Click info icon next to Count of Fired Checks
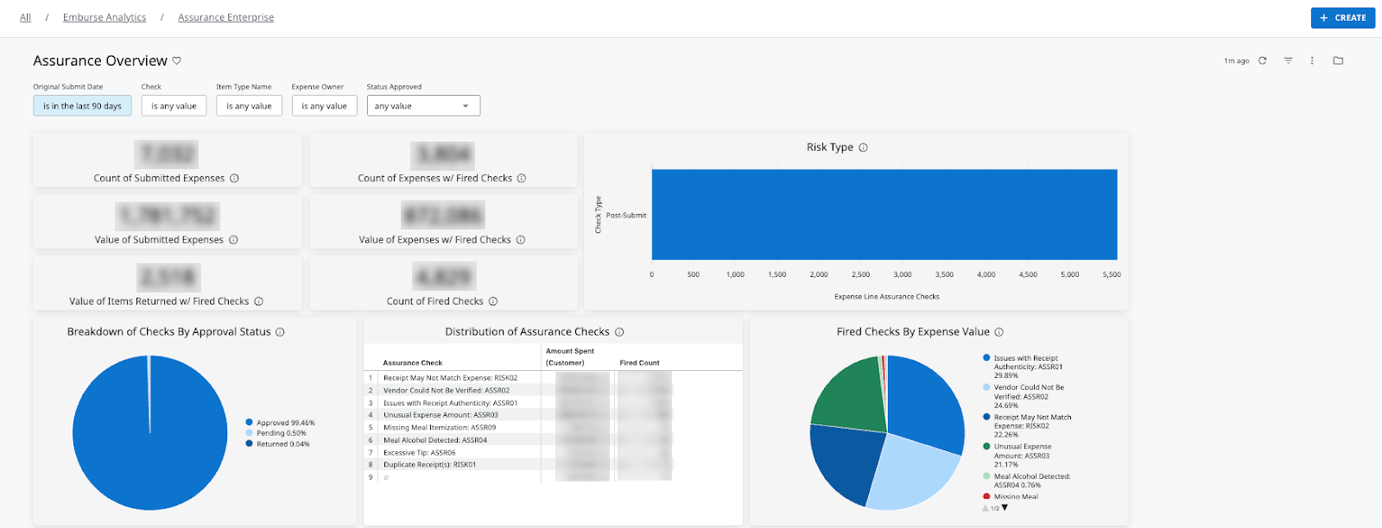1382x528 pixels. [x=493, y=301]
